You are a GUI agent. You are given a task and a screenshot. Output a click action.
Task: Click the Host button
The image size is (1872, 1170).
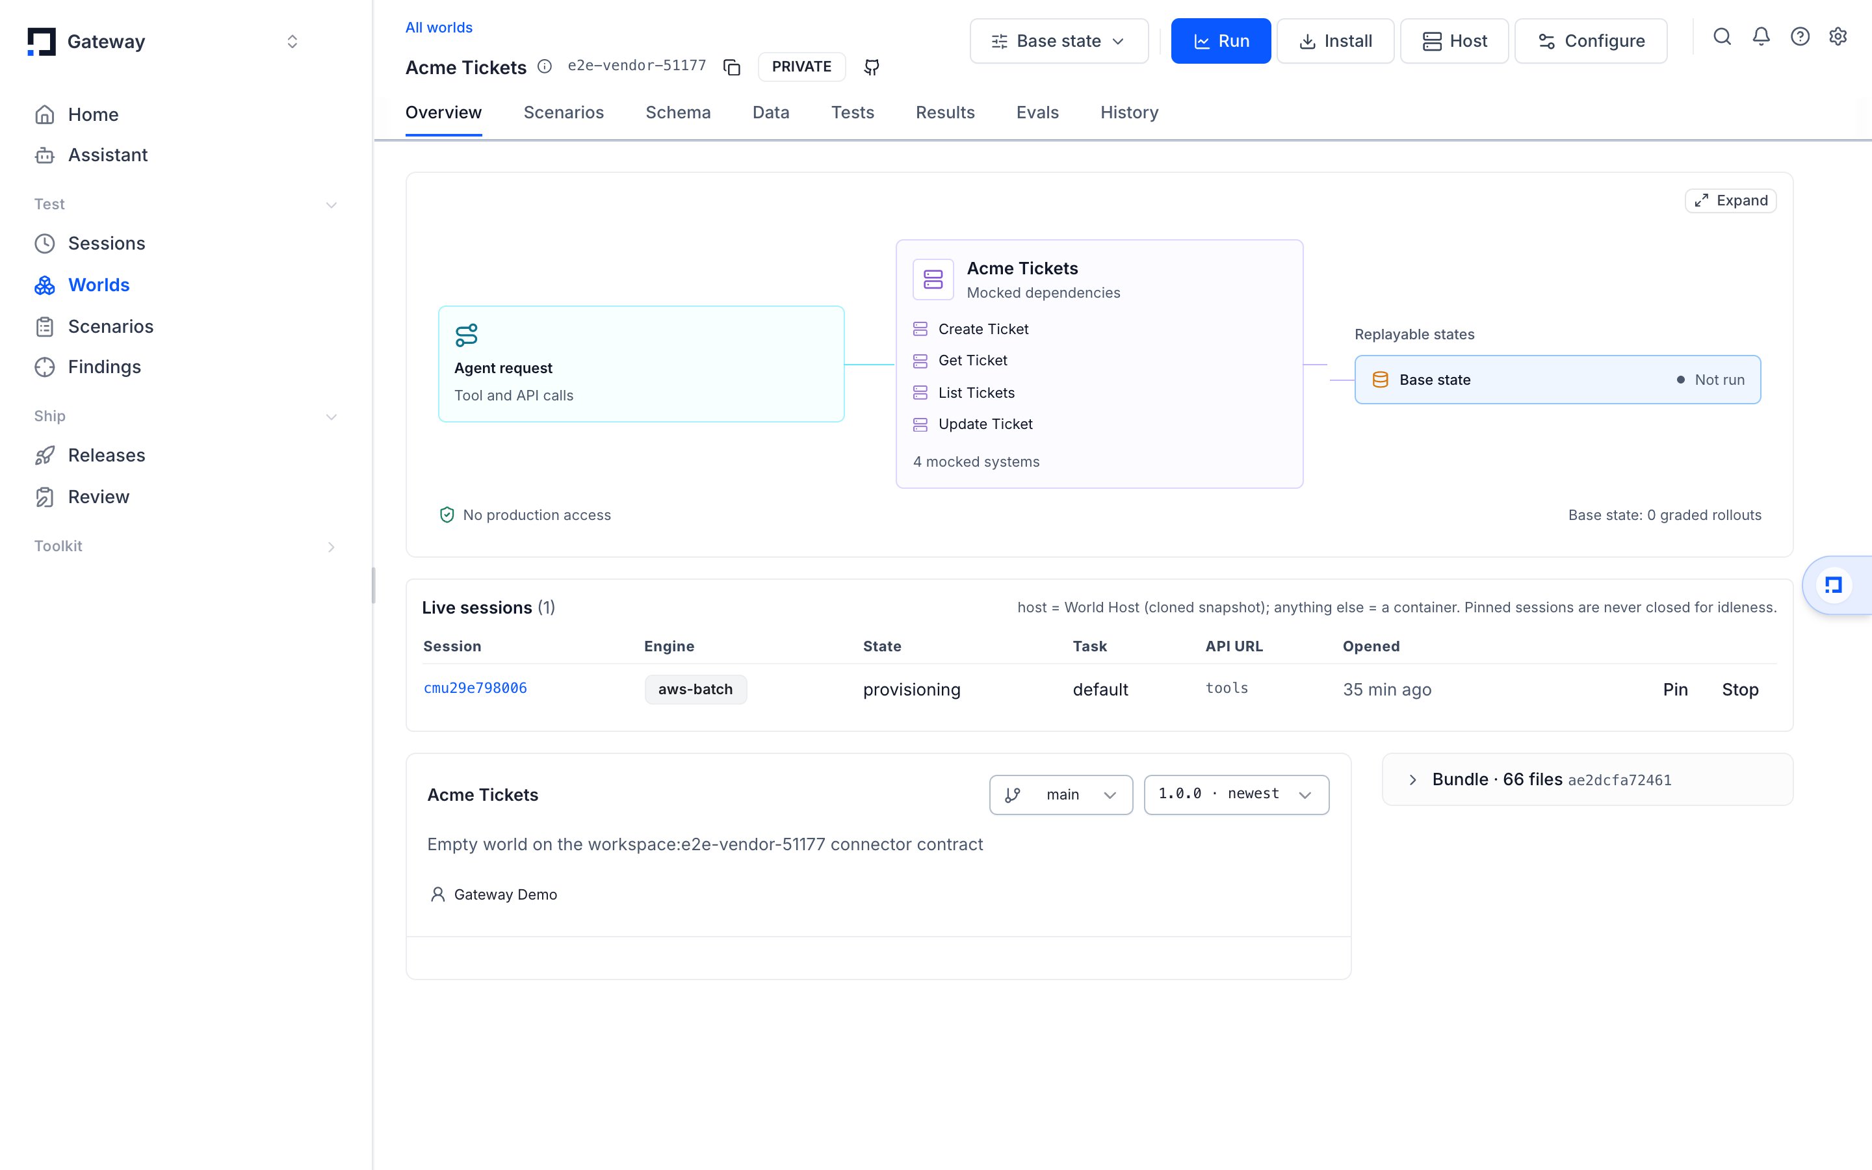tap(1453, 41)
